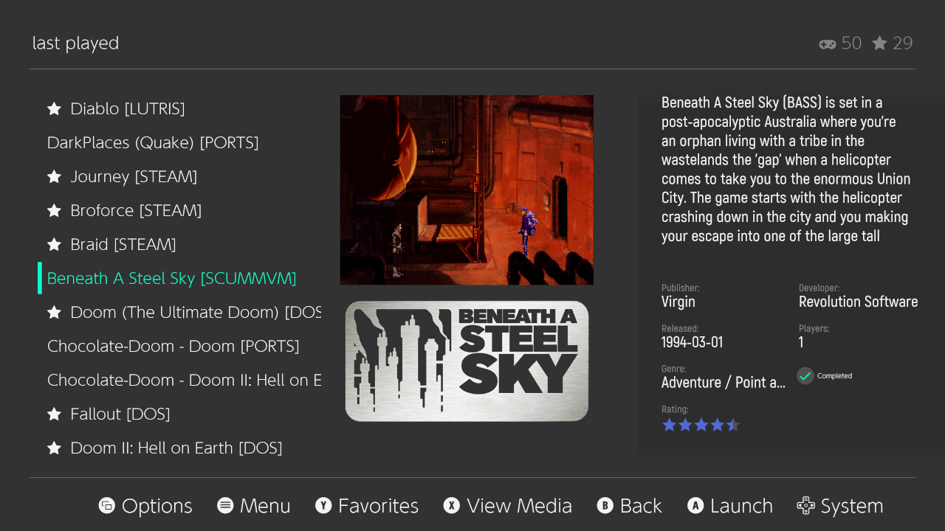Click the gamepad games-count icon

tap(828, 44)
